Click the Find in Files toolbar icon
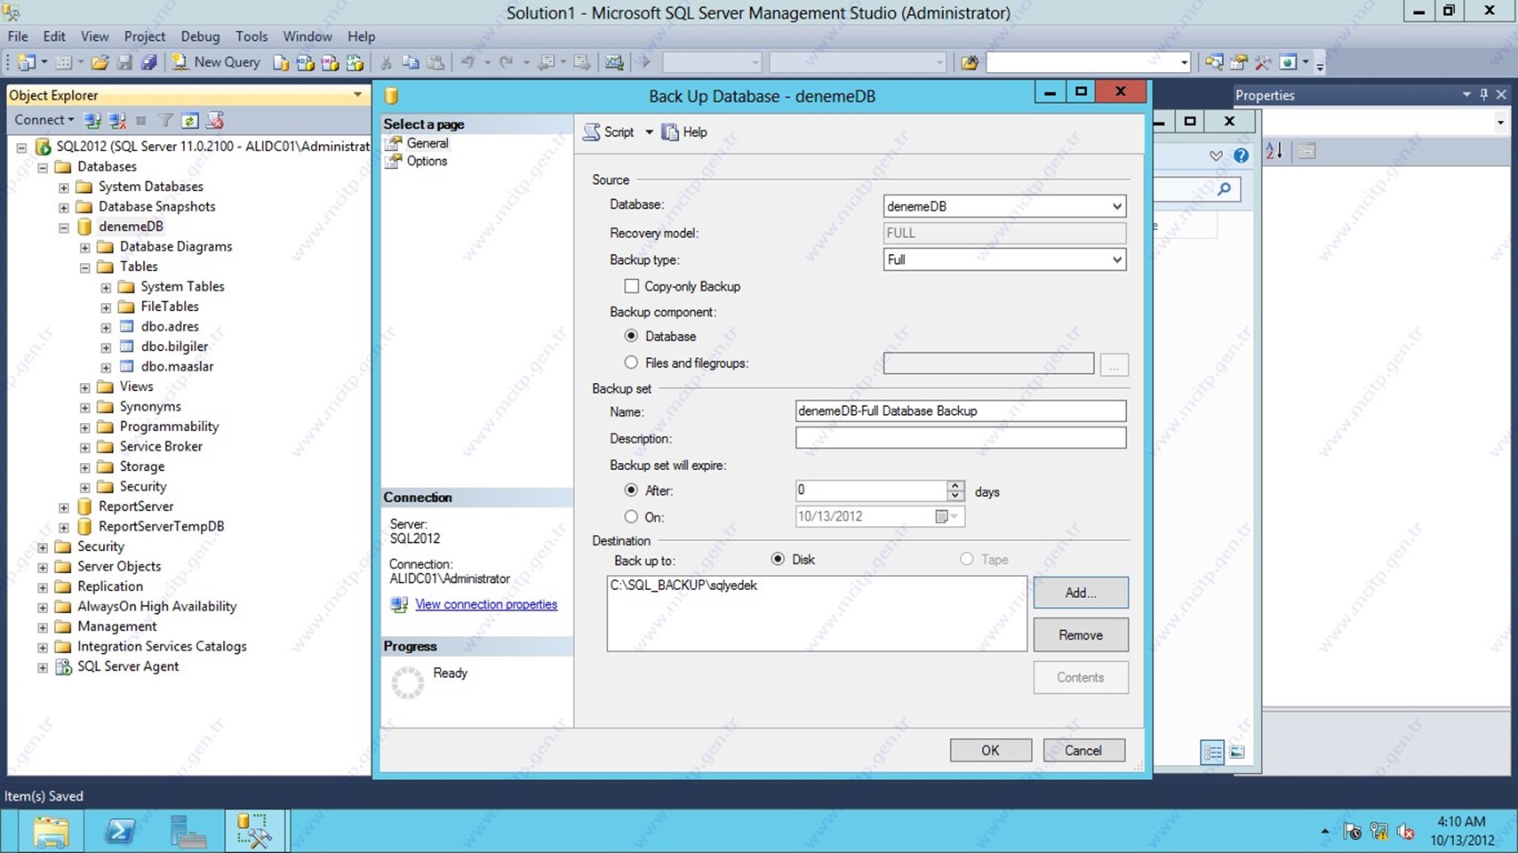1518x853 pixels. 970,62
